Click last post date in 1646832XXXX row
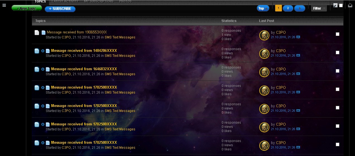 pos(283,74)
